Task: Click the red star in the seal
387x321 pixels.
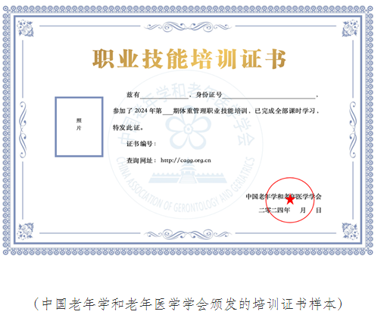Action: click(x=290, y=199)
